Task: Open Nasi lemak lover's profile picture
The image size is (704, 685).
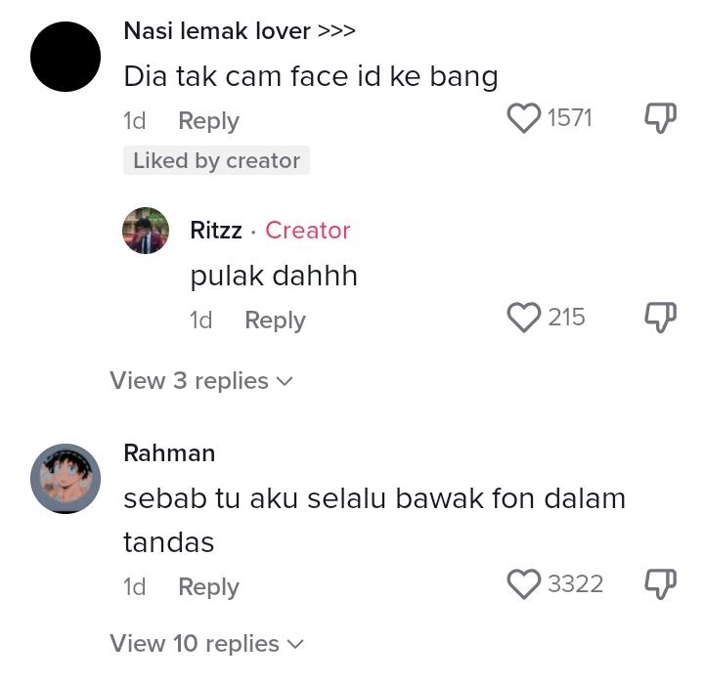Action: click(x=66, y=57)
